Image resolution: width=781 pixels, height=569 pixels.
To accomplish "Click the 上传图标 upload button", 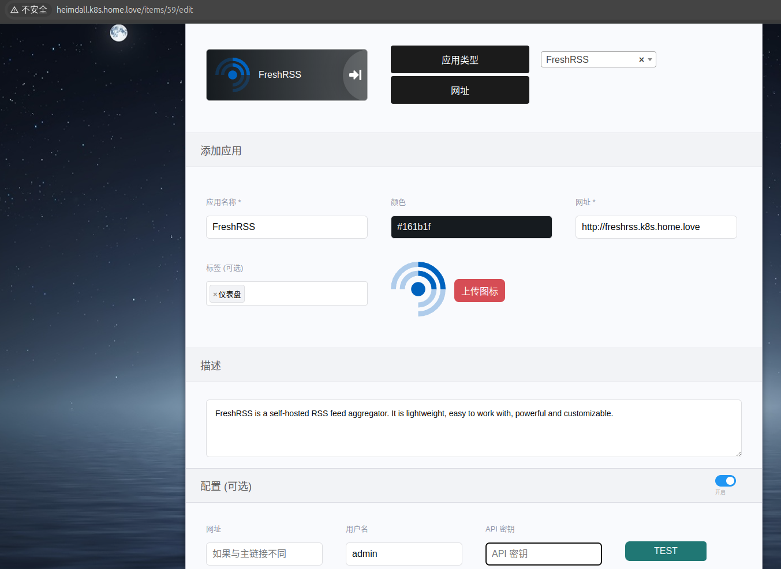I will pyautogui.click(x=480, y=291).
